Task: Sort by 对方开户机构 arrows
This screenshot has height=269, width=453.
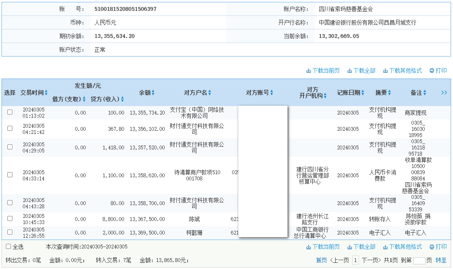Action: (325, 96)
